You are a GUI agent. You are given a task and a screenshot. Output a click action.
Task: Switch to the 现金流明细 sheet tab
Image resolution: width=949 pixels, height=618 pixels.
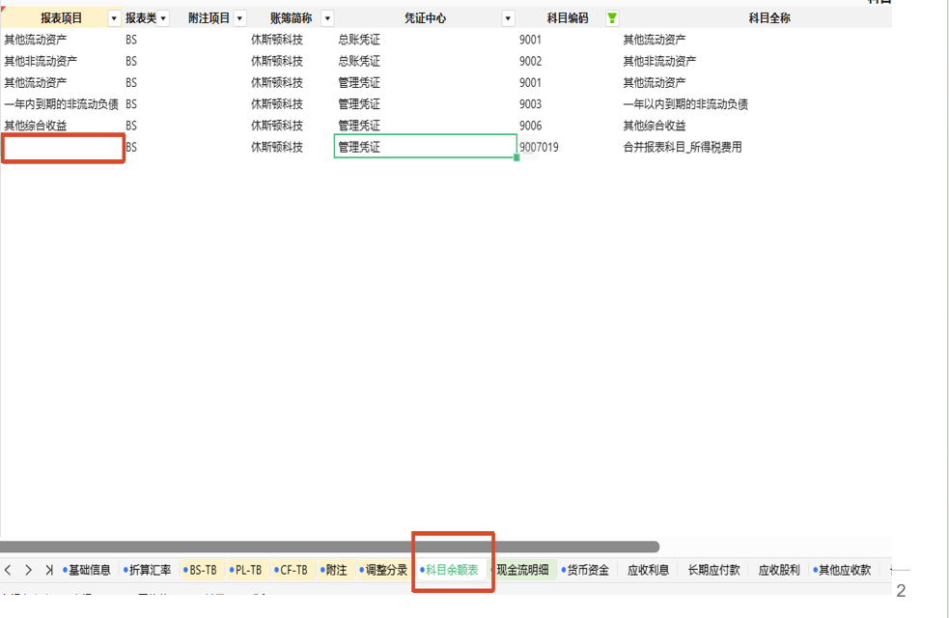(x=522, y=570)
